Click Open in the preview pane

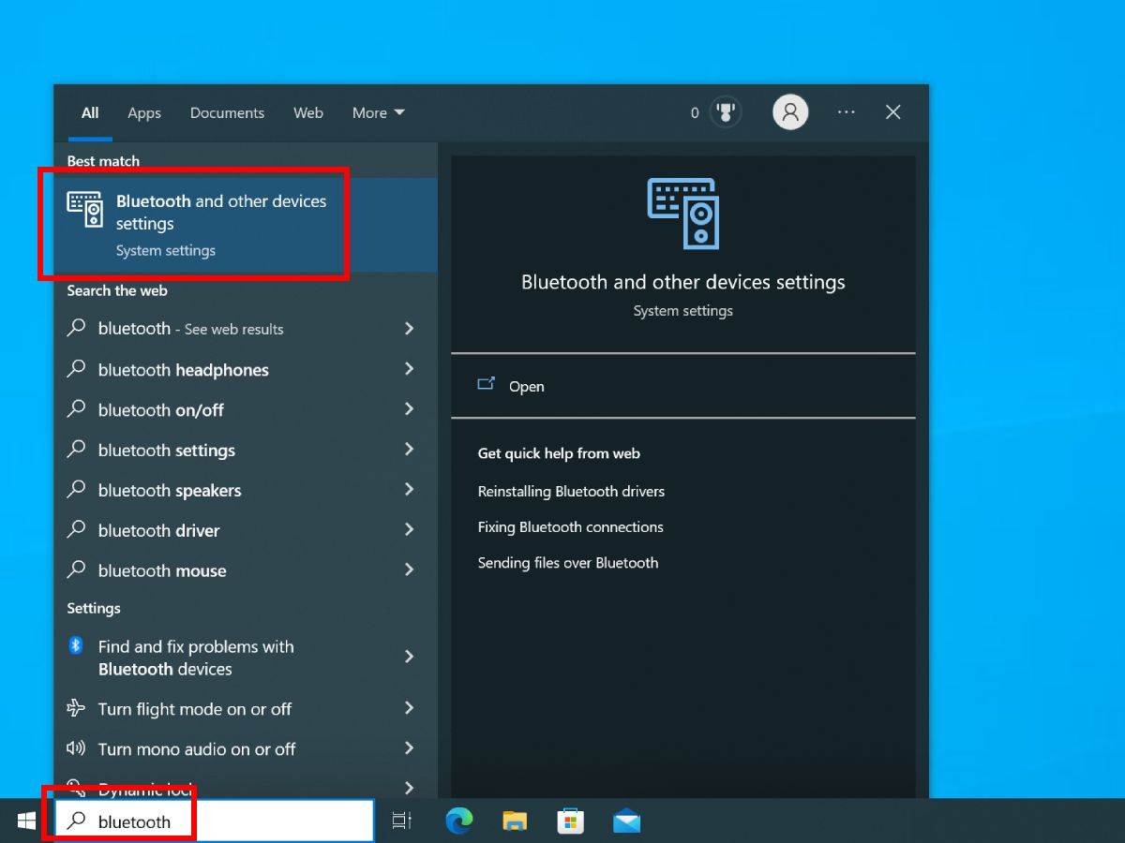[x=525, y=386]
